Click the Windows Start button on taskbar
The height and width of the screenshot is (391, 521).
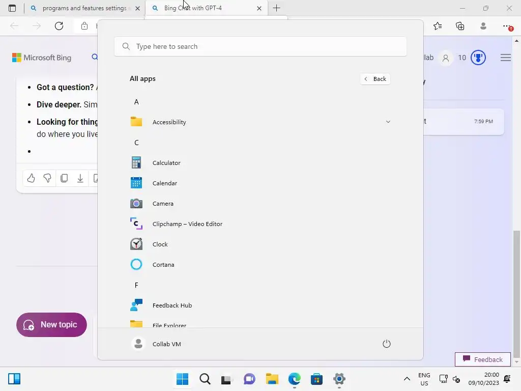coord(183,379)
